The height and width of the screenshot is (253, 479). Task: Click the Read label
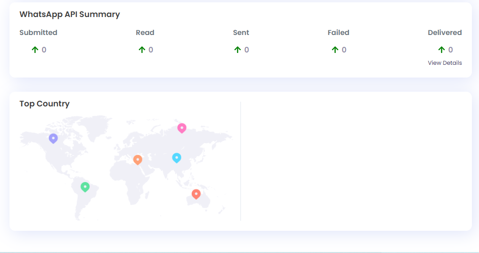[145, 33]
